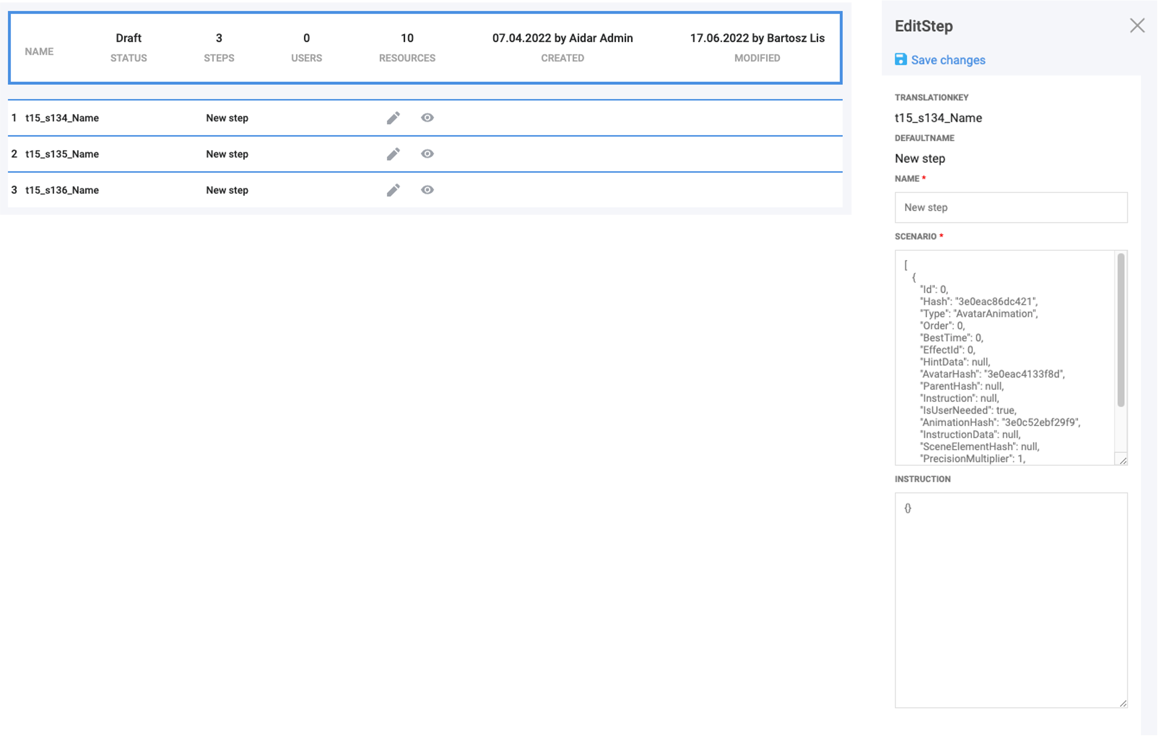Edit step t15_s136_Name with pencil icon
The image size is (1158, 736).
tap(393, 190)
